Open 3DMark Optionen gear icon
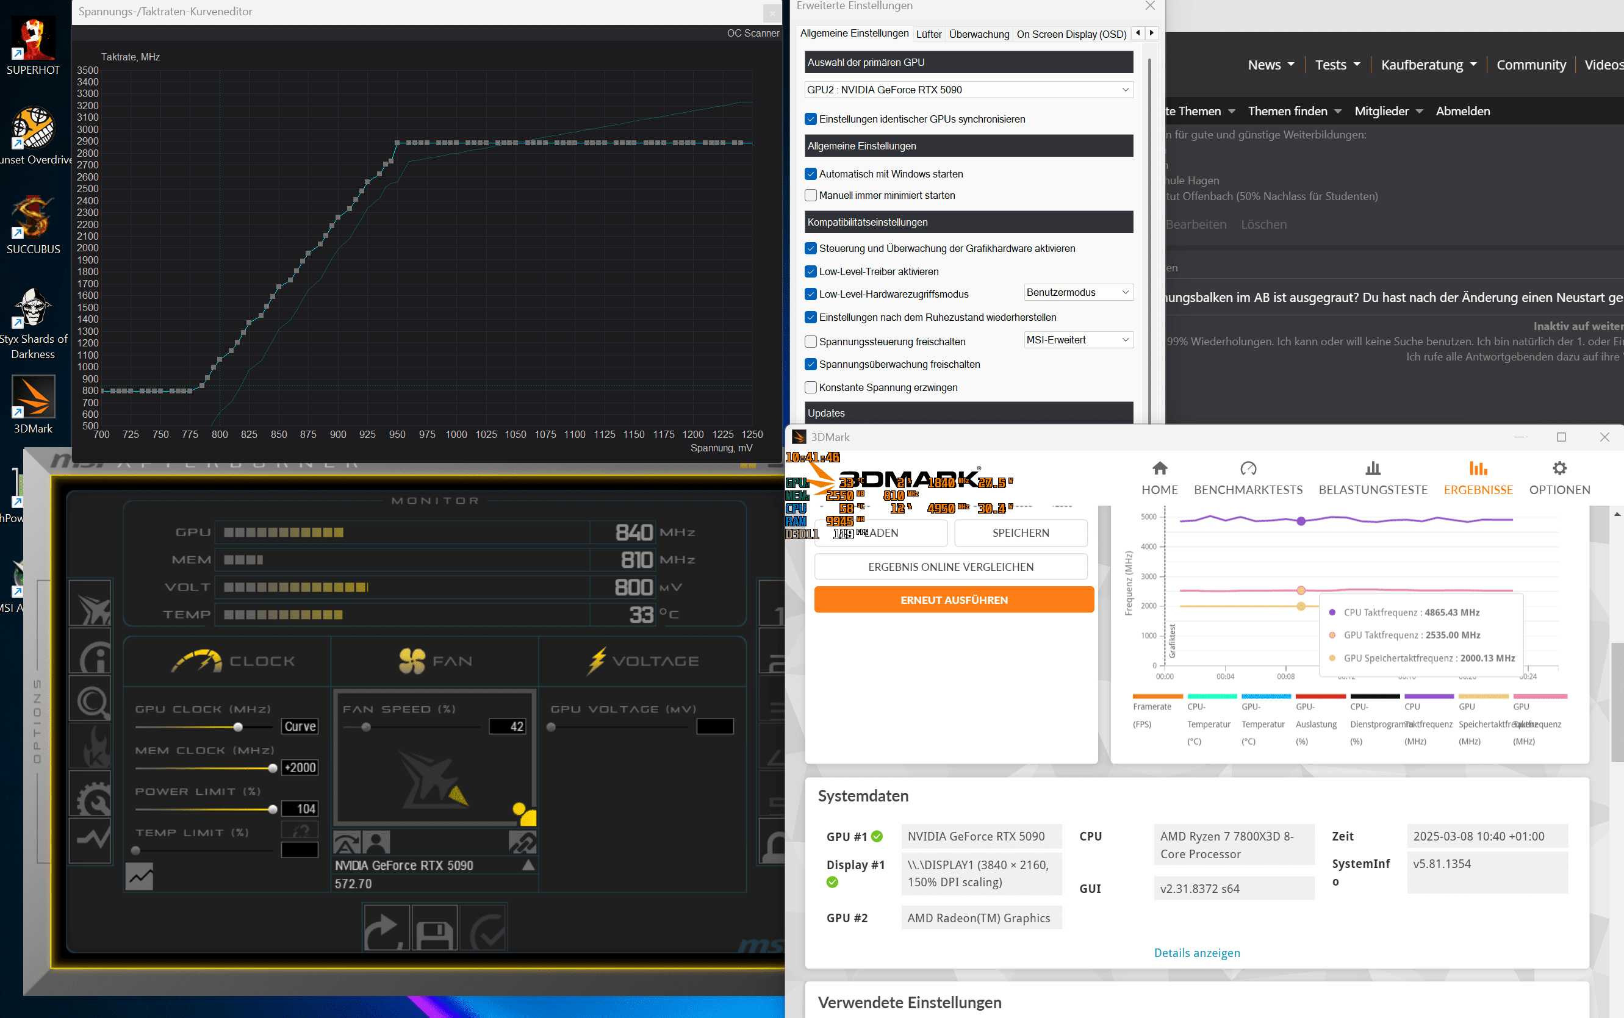Image resolution: width=1624 pixels, height=1018 pixels. [1559, 469]
